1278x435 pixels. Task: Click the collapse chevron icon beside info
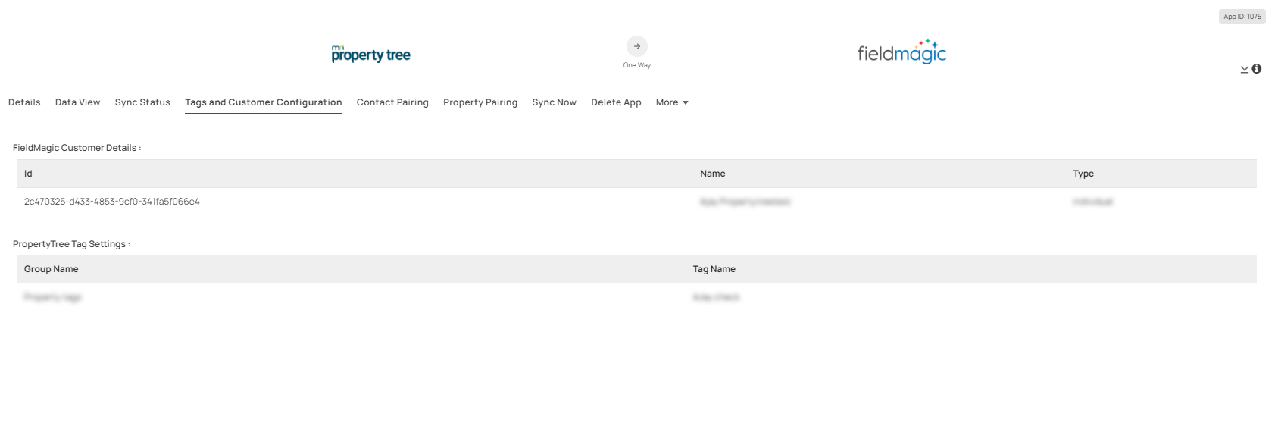click(x=1244, y=69)
